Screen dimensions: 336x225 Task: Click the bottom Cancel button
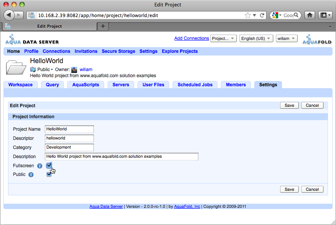(x=312, y=189)
